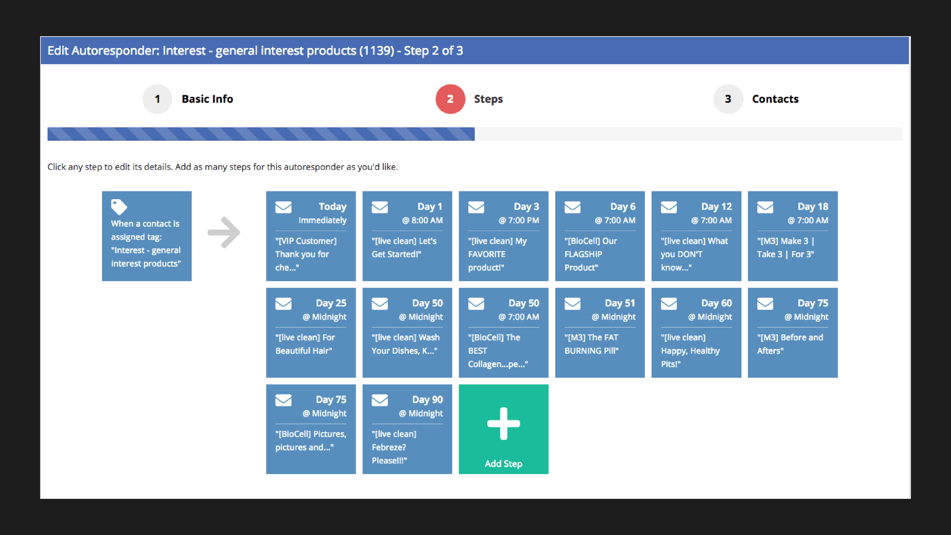
Task: Select the Steps wizard step circle 2
Action: 450,99
